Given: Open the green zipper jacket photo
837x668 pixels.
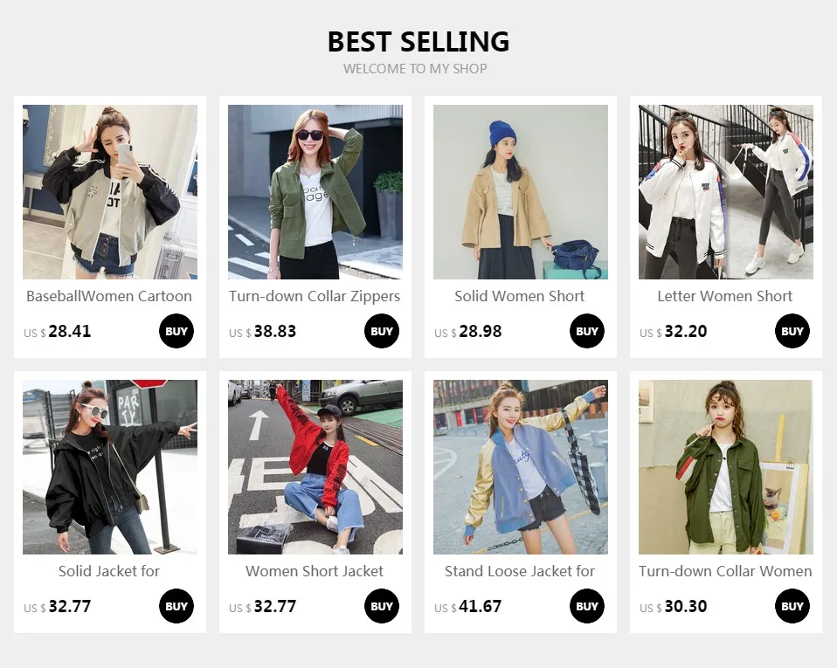Looking at the screenshot, I should click(x=315, y=192).
